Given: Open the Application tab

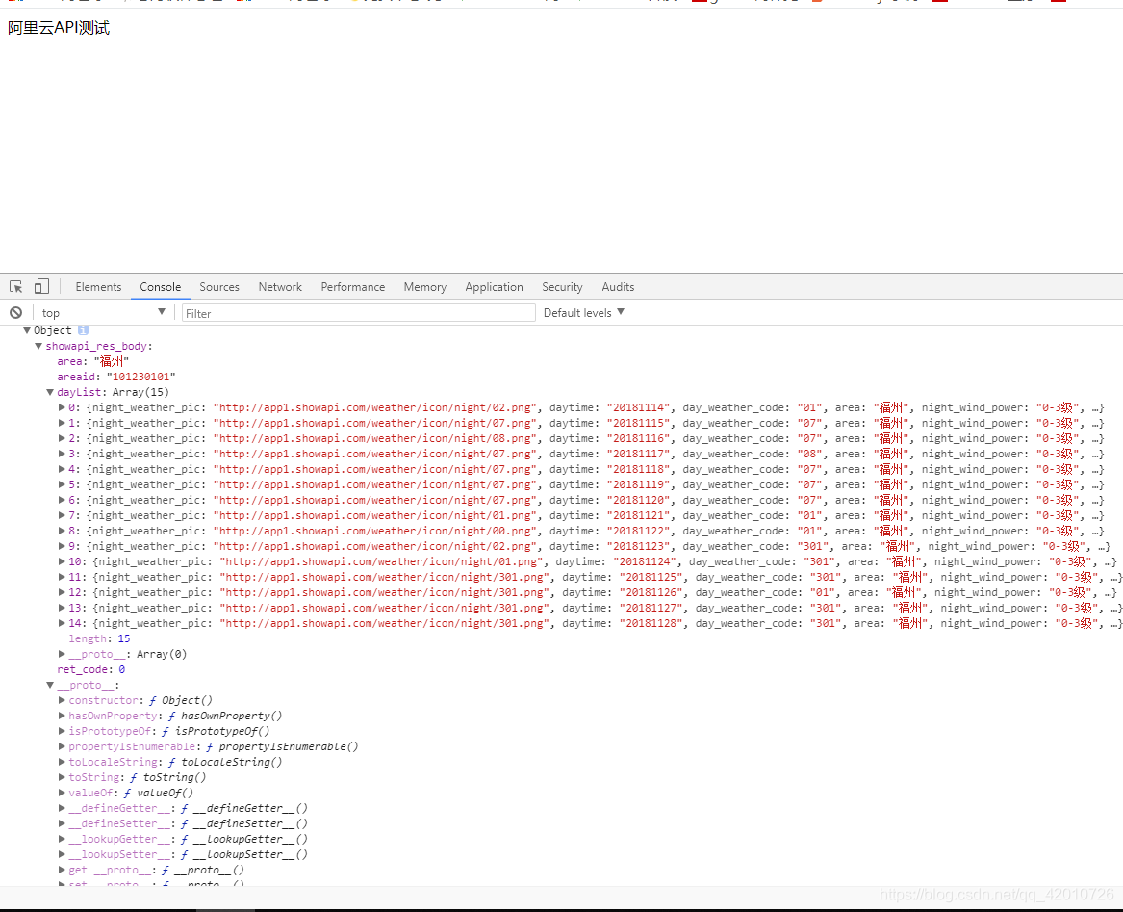Looking at the screenshot, I should (x=495, y=287).
